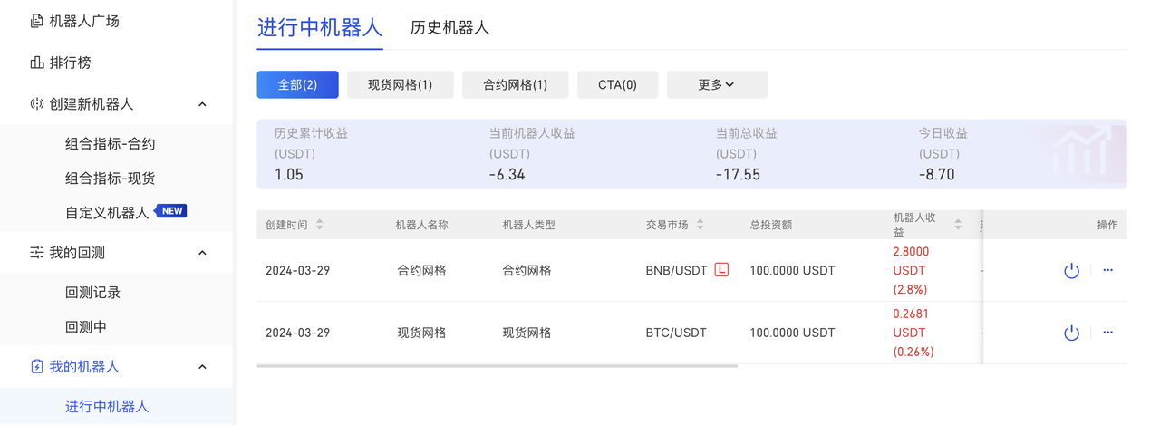Screen dimensions: 1160x425
Task: Click the 机器人广场 sidebar icon
Action: [37, 21]
